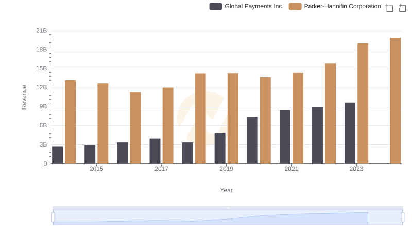Select the 2015 Parker-Hannifin bar

(102, 123)
